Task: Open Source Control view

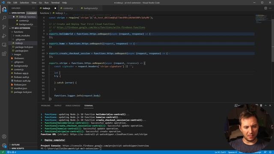Action: (4, 27)
